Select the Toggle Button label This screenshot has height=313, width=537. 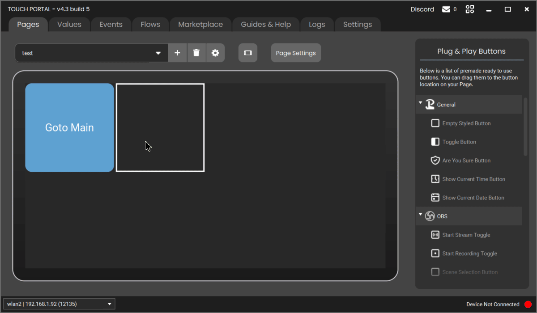click(x=459, y=142)
